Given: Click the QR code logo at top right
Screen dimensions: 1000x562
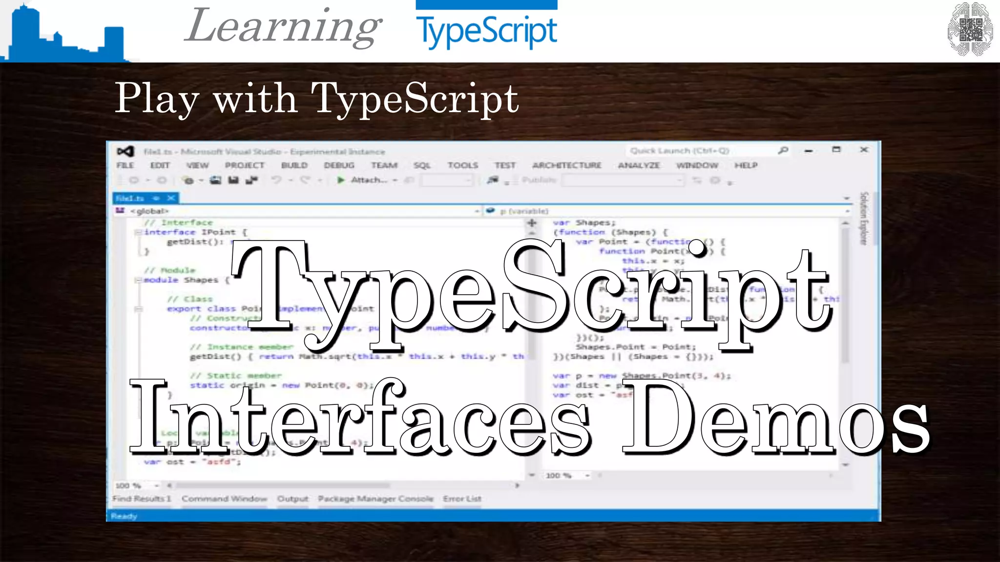Looking at the screenshot, I should 971,29.
